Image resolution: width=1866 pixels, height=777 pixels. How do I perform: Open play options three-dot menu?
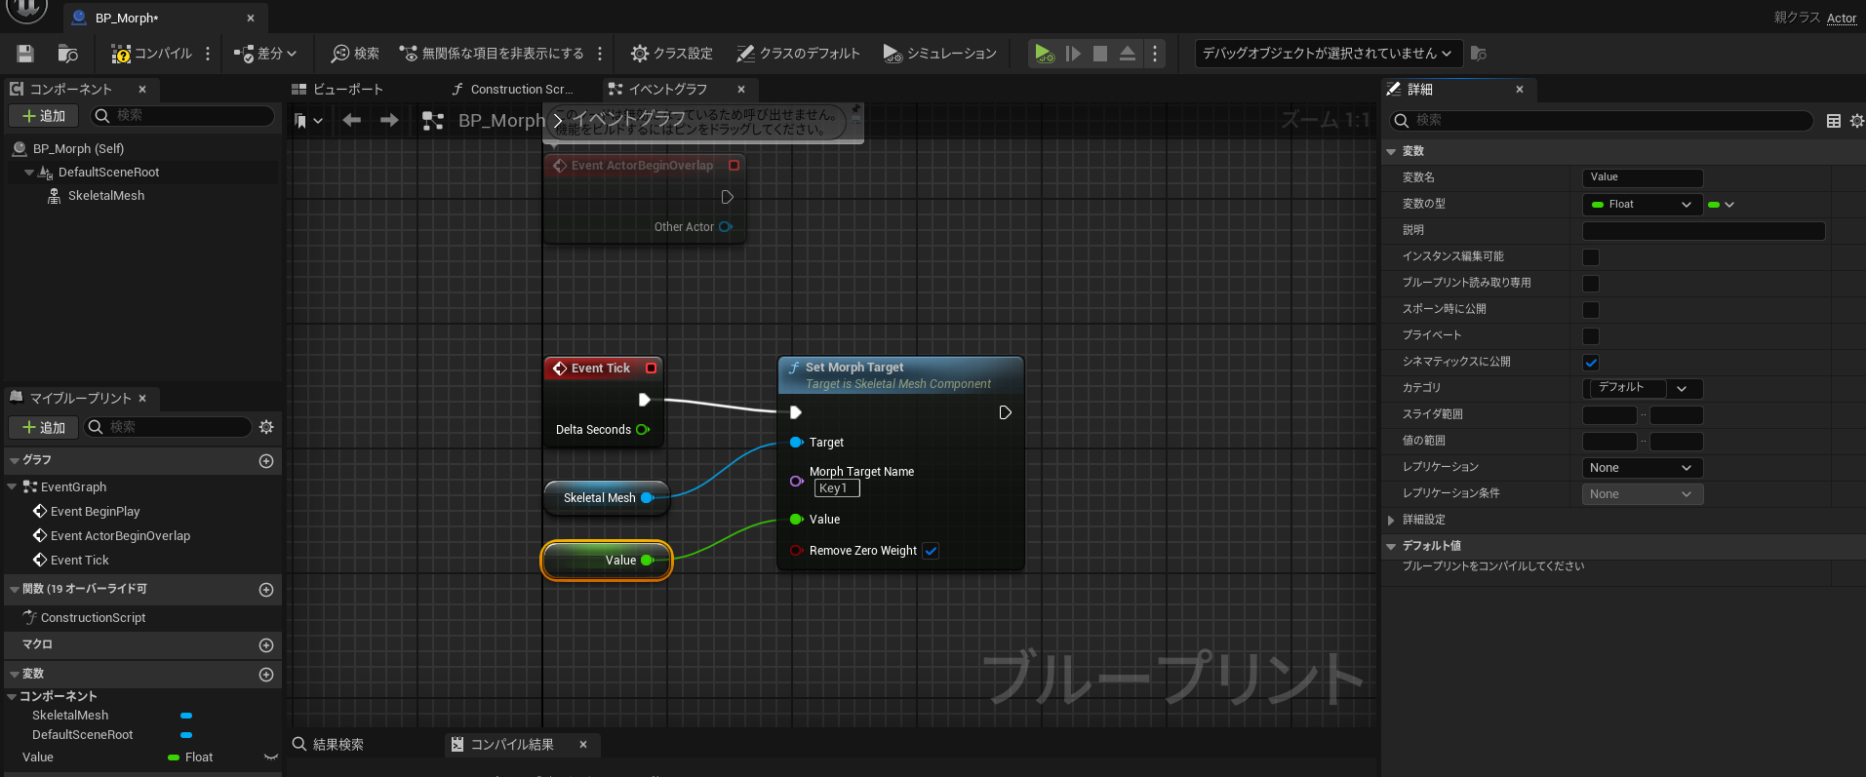(x=1155, y=54)
